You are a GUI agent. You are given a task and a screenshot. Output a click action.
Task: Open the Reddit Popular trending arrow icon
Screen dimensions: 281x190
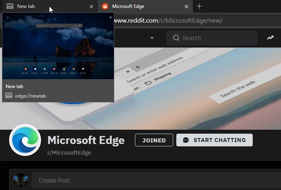point(270,38)
